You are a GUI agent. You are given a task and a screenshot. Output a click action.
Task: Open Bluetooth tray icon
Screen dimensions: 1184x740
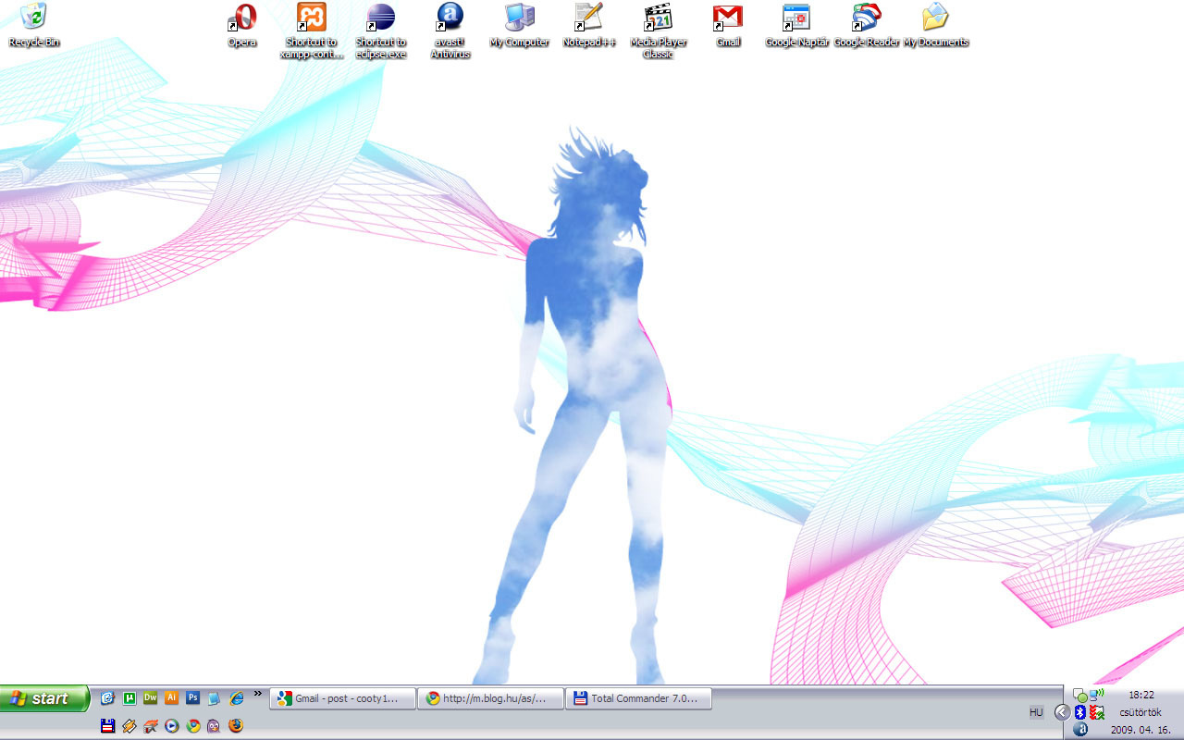[1079, 712]
